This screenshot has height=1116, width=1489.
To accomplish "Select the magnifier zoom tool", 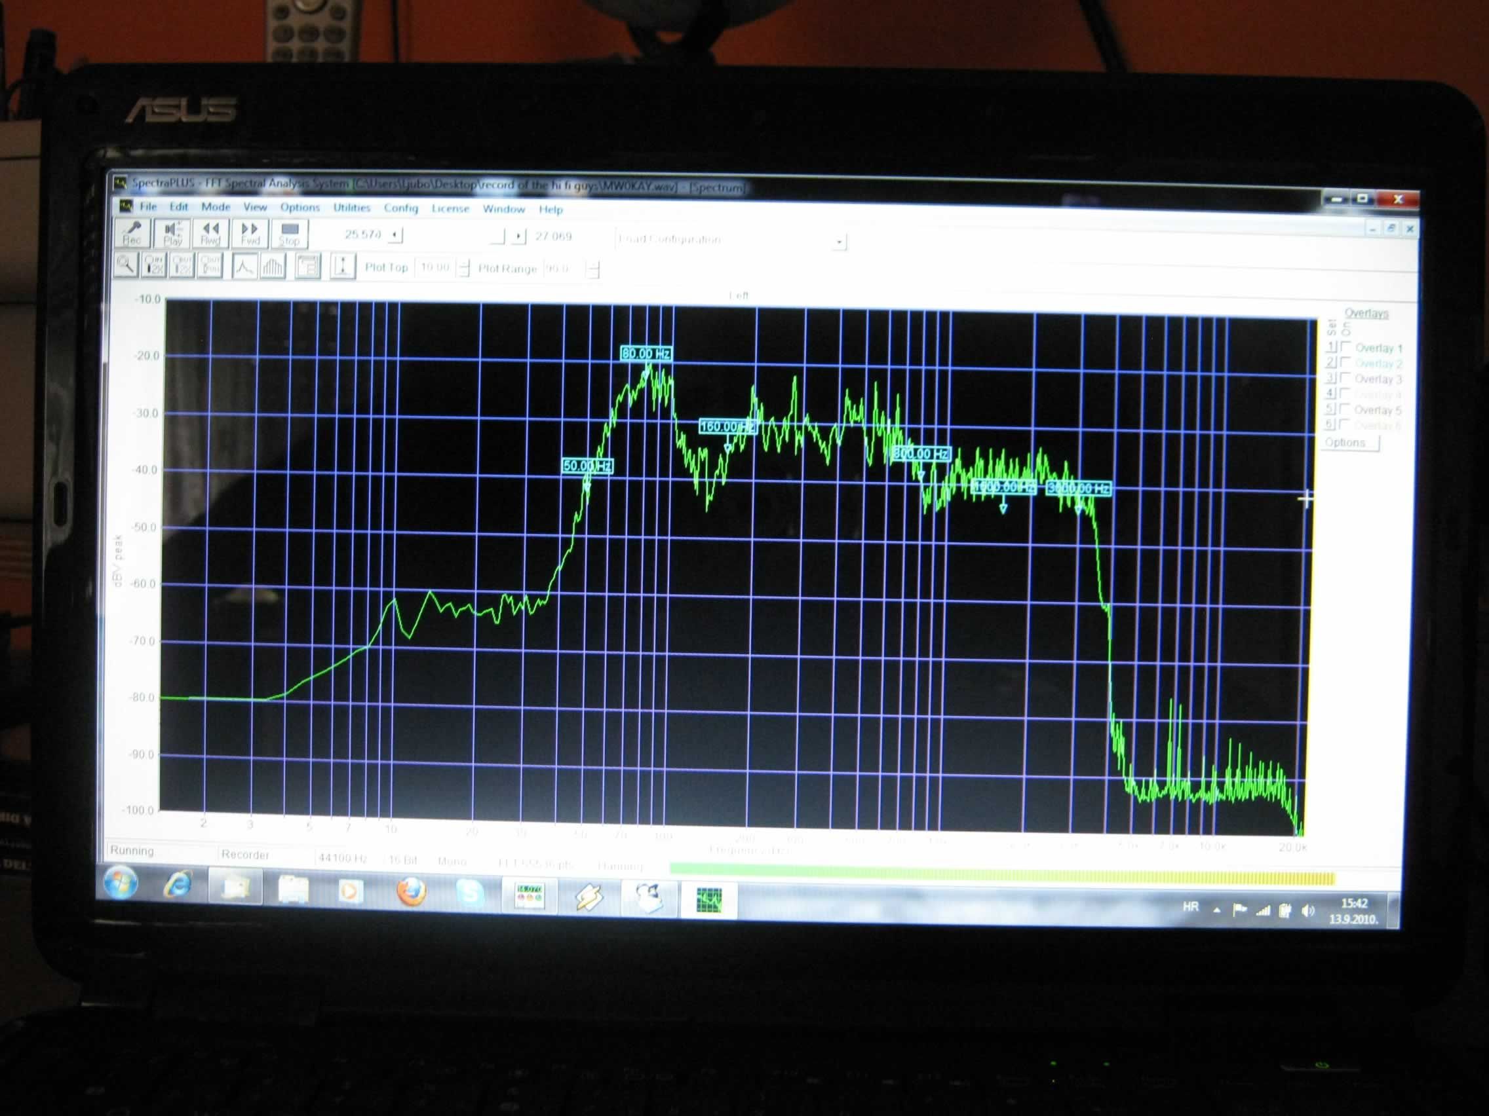I will 126,265.
